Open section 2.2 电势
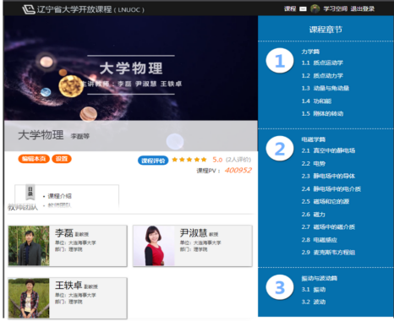Viewport: 394px width, 327px height. (x=314, y=164)
